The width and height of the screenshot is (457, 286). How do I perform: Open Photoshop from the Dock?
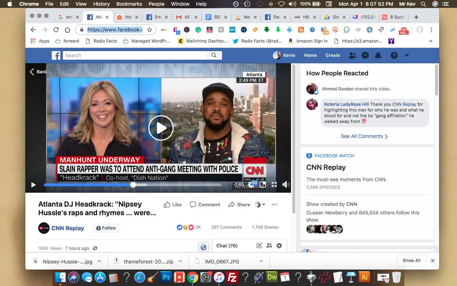coord(166,277)
